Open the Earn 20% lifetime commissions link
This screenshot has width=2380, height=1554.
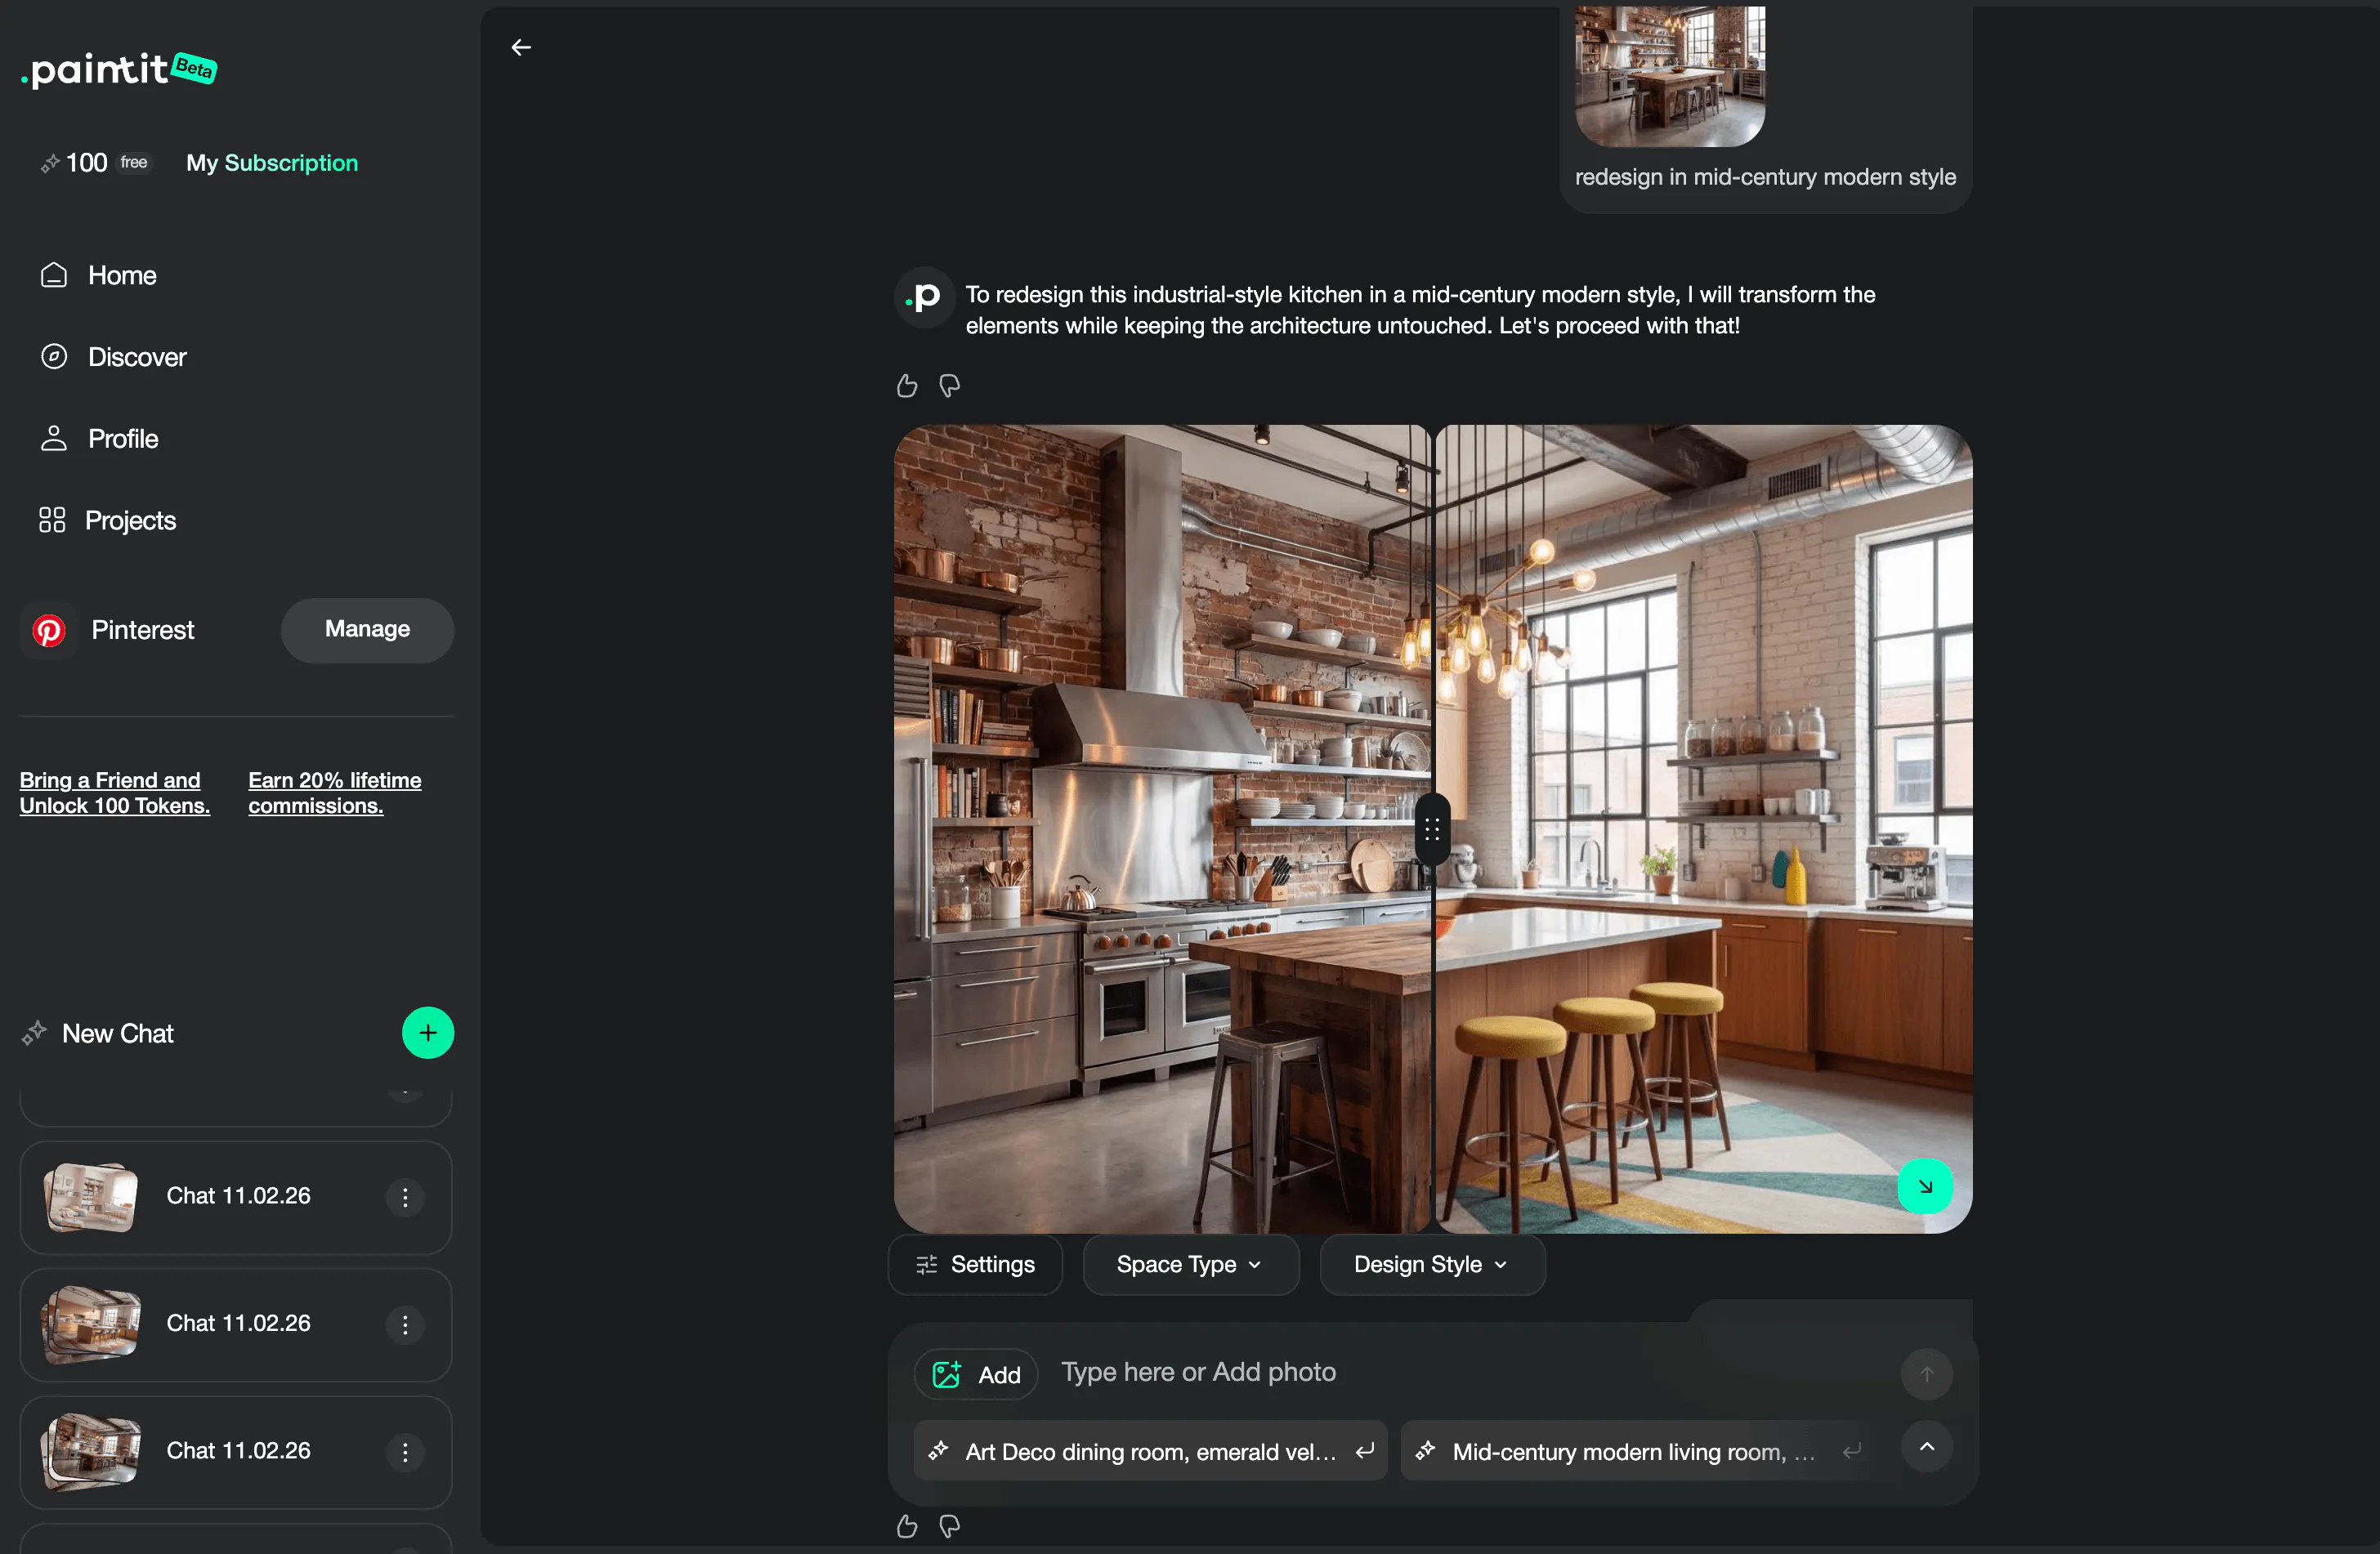(x=335, y=793)
